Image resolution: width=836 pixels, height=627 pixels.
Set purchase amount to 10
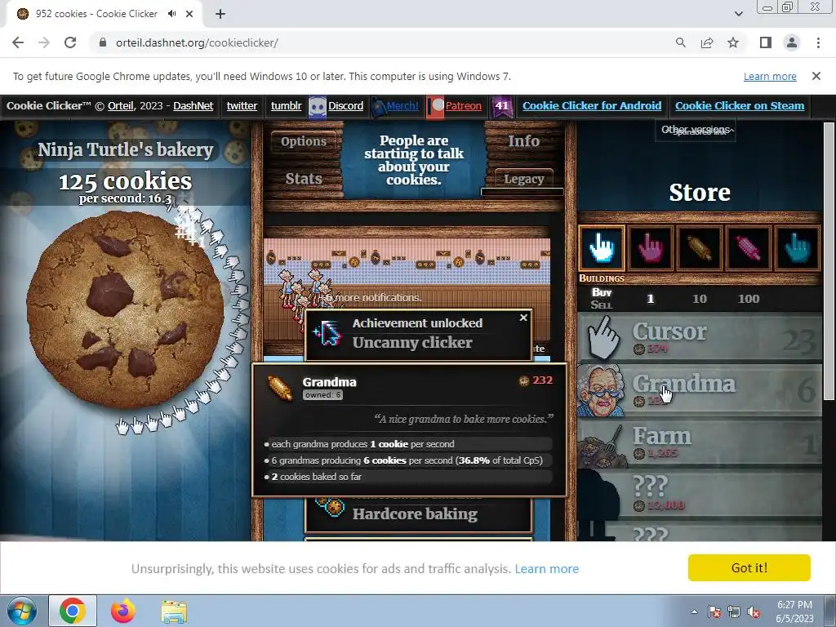tap(700, 299)
